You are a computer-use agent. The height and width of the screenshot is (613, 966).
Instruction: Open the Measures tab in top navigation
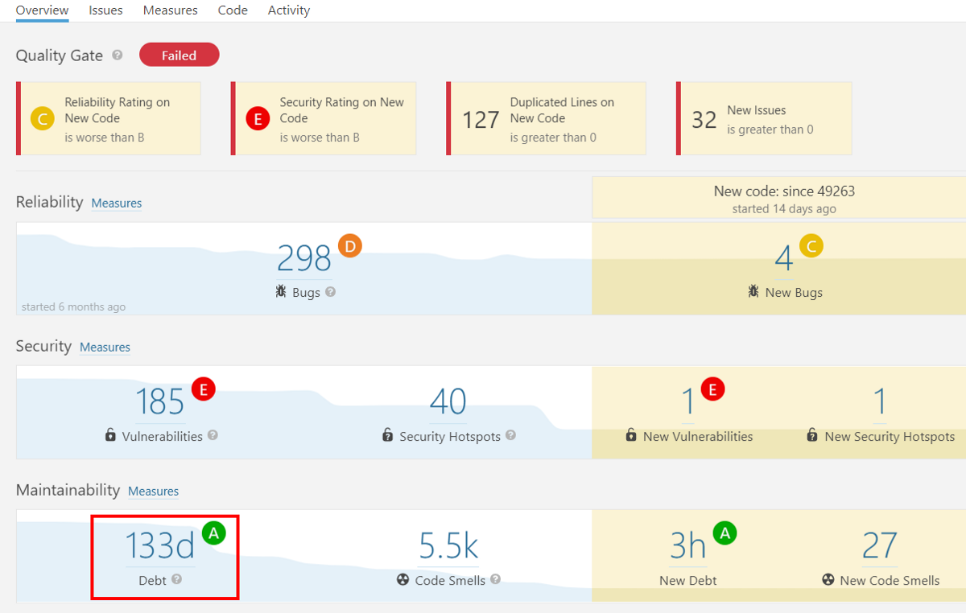[x=170, y=10]
